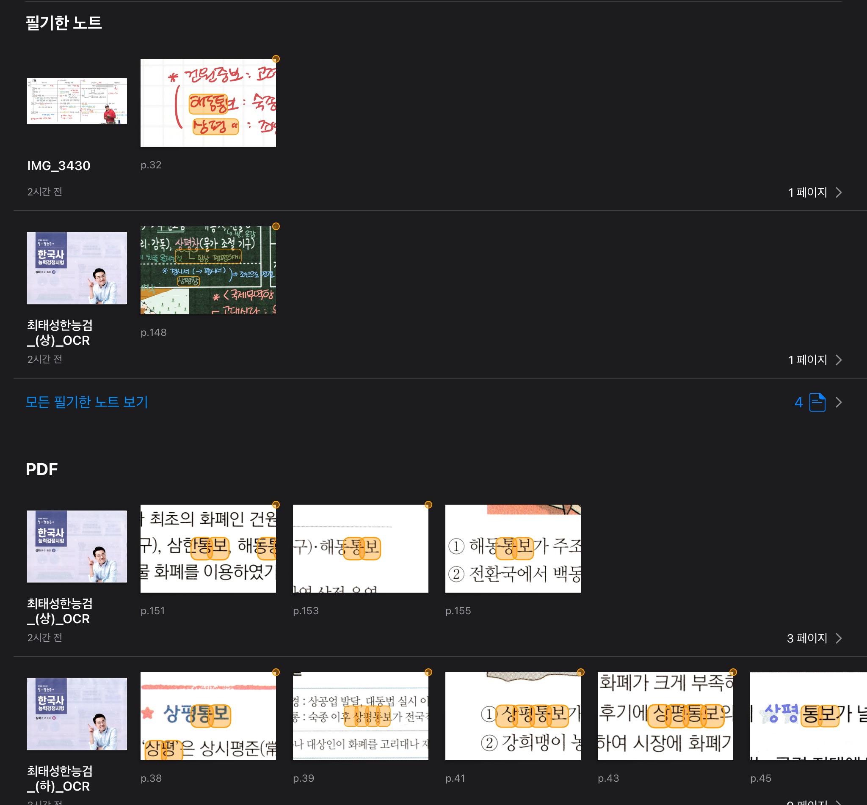The height and width of the screenshot is (805, 867).
Task: Open the 최태성한능검_(상)_OCR cover thumbnail
Action: [77, 267]
